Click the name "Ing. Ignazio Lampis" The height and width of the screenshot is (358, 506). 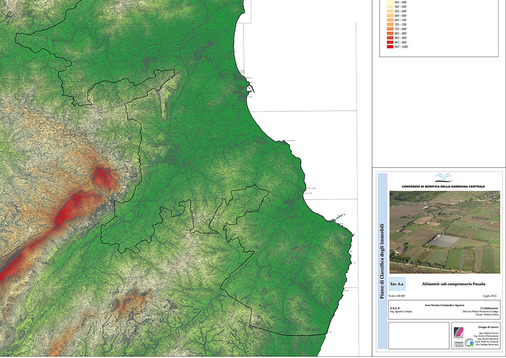pos(401,311)
